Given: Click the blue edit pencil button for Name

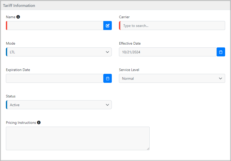Looking at the screenshot, I should pos(107,26).
